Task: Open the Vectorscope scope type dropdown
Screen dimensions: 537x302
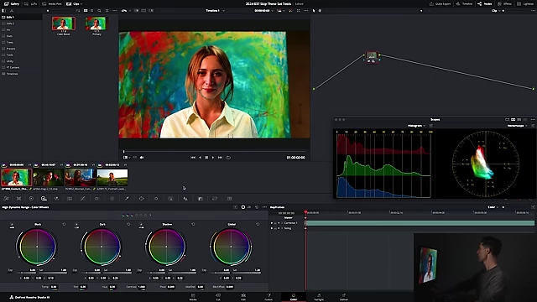Action: [517, 126]
